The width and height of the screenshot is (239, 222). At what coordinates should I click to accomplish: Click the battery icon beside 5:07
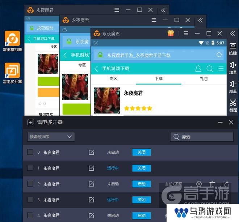coord(213,43)
